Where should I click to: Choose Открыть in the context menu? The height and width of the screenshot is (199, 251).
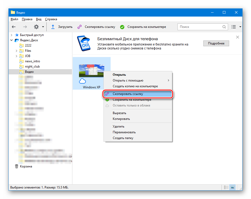(x=138, y=75)
